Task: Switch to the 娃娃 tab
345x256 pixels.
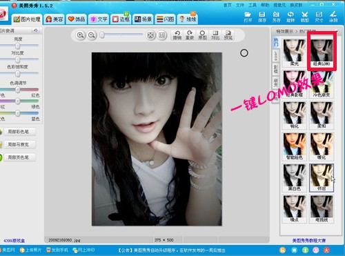Action: coord(188,19)
